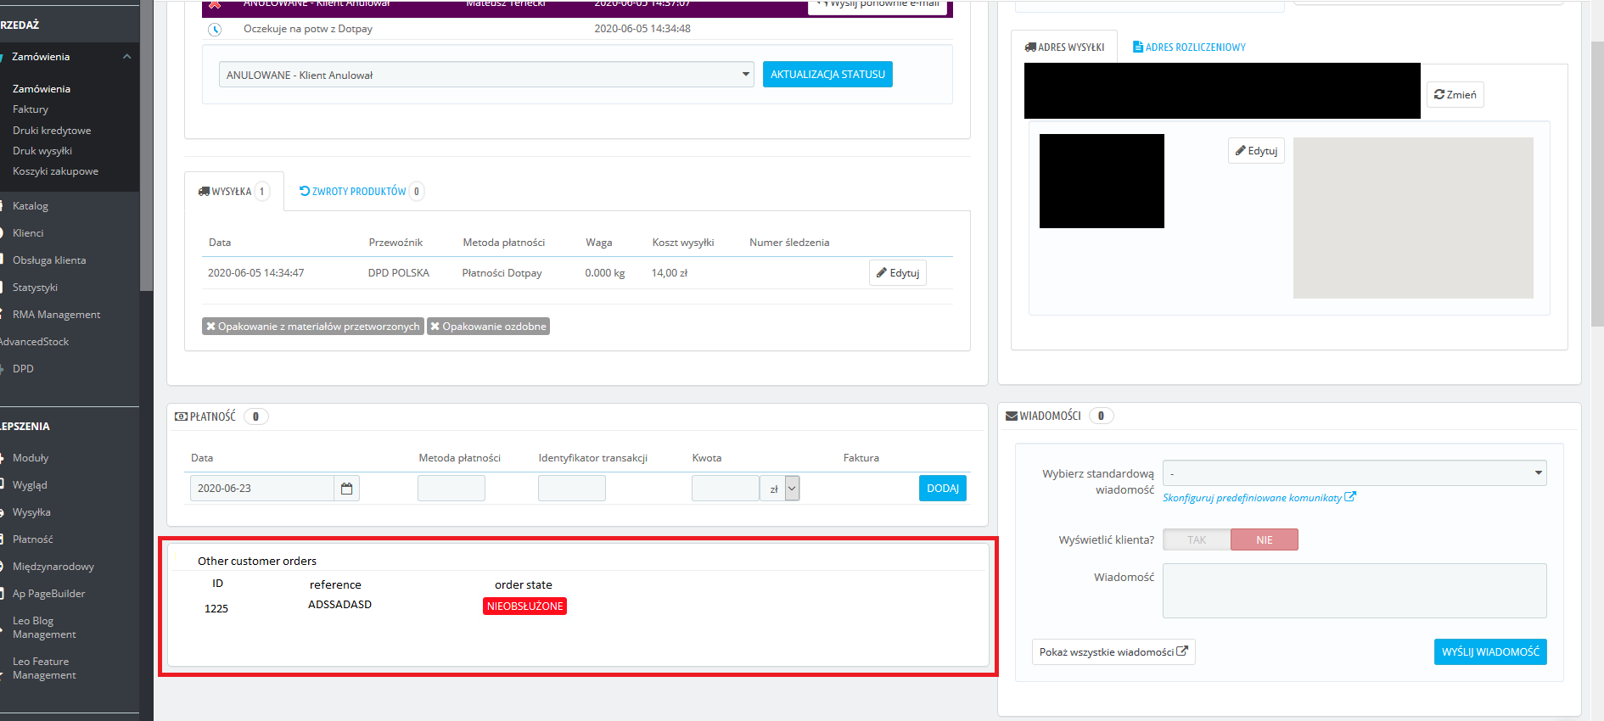Image resolution: width=1604 pixels, height=721 pixels.
Task: Go to Klienci in the sidebar
Action: (28, 233)
